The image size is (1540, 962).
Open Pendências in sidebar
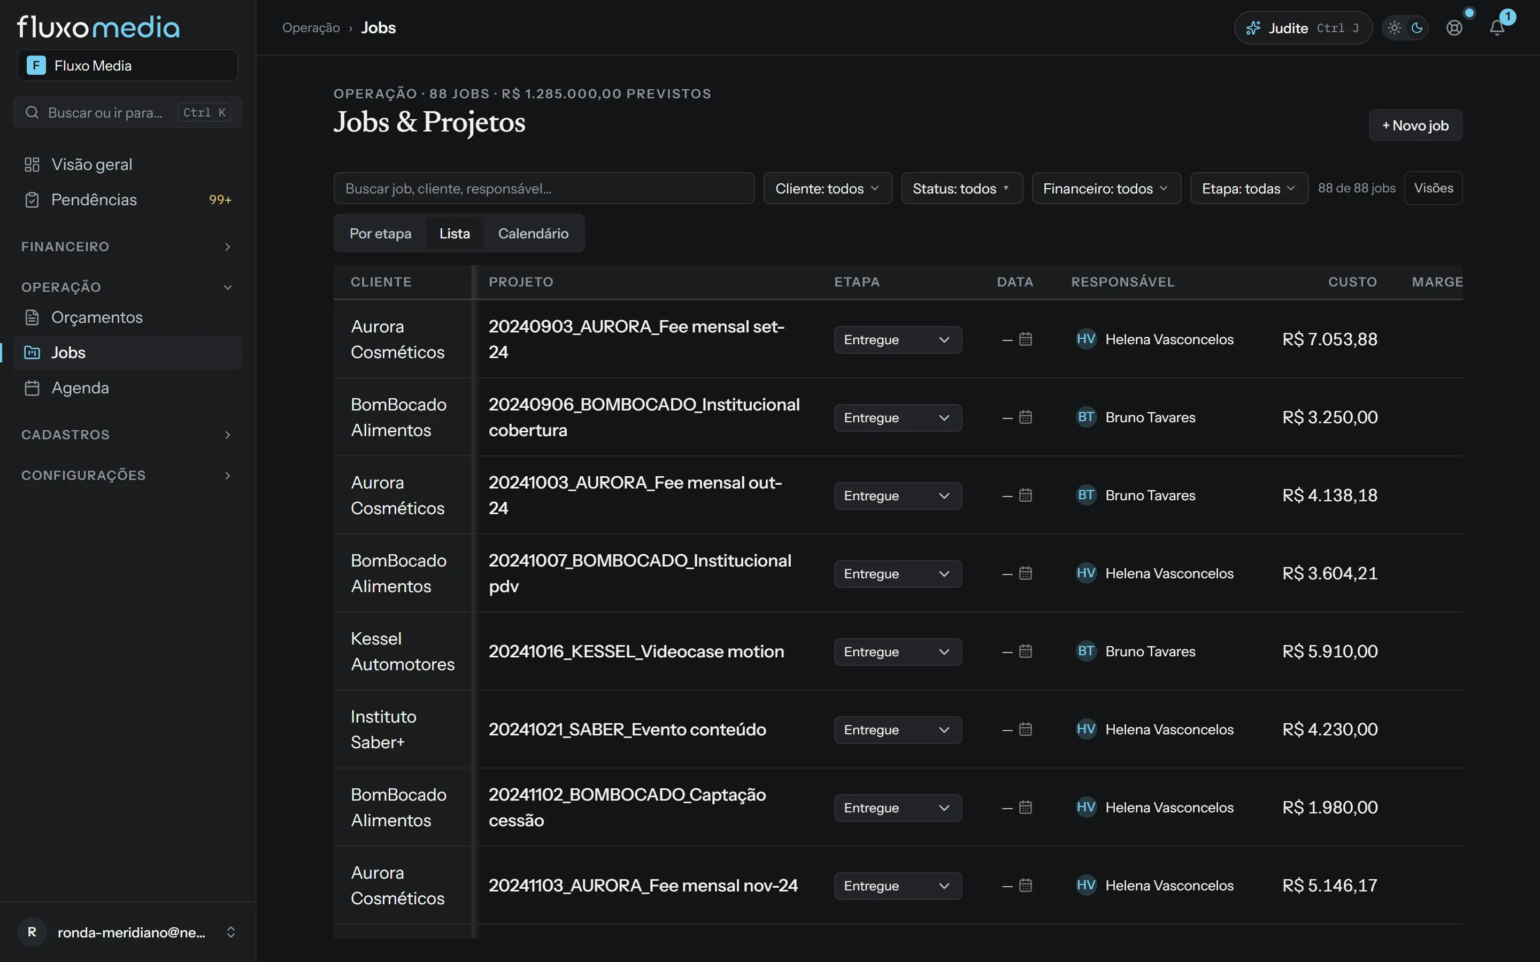pos(128,200)
